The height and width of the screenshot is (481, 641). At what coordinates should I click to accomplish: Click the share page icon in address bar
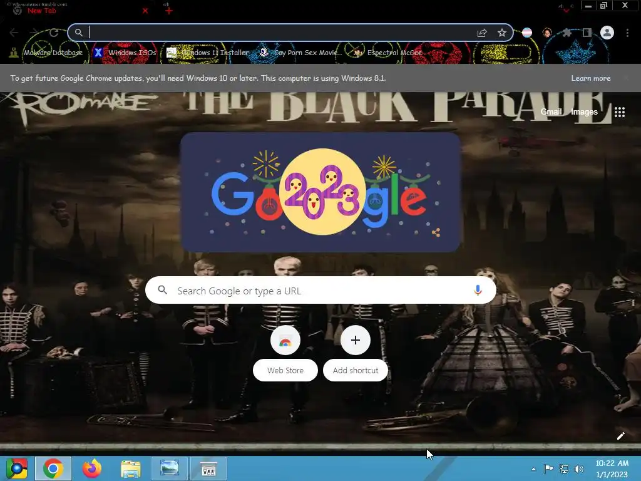(x=482, y=33)
